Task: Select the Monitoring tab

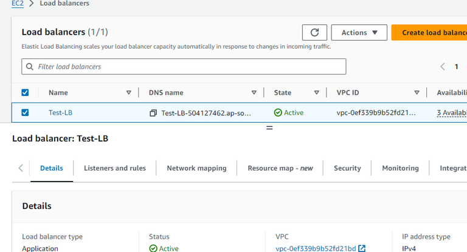Action: point(400,168)
